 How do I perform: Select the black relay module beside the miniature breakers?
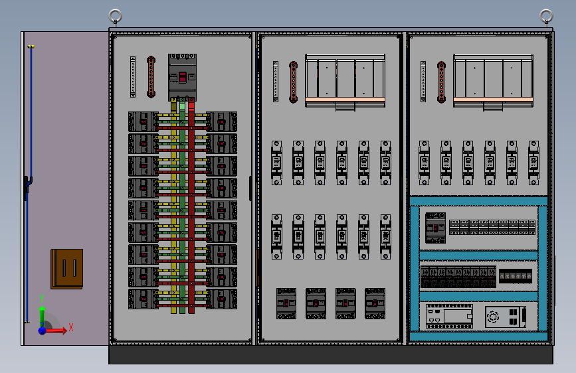[516, 276]
